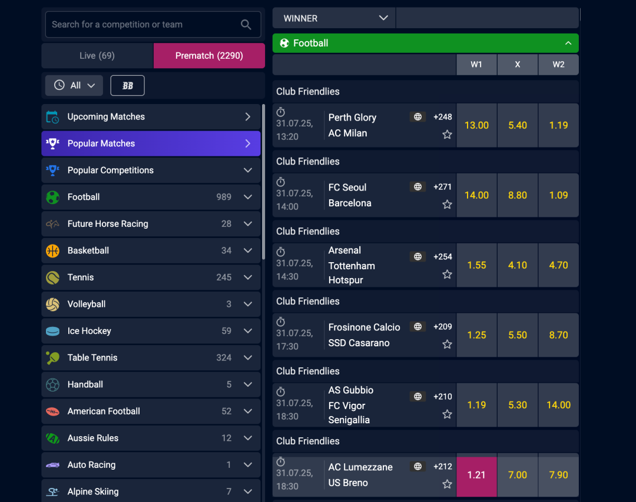
Task: Expand Popular Competitions chevron
Action: tap(248, 170)
